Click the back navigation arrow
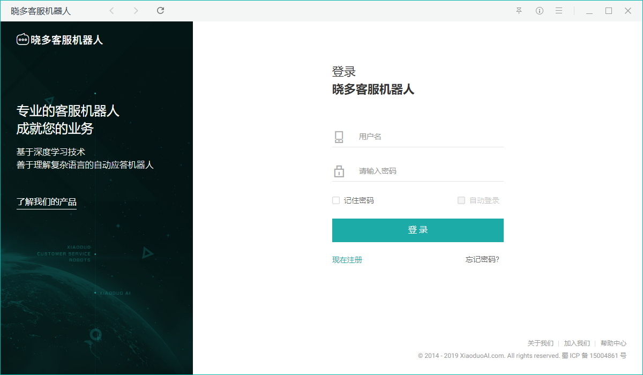This screenshot has height=375, width=643. point(111,10)
